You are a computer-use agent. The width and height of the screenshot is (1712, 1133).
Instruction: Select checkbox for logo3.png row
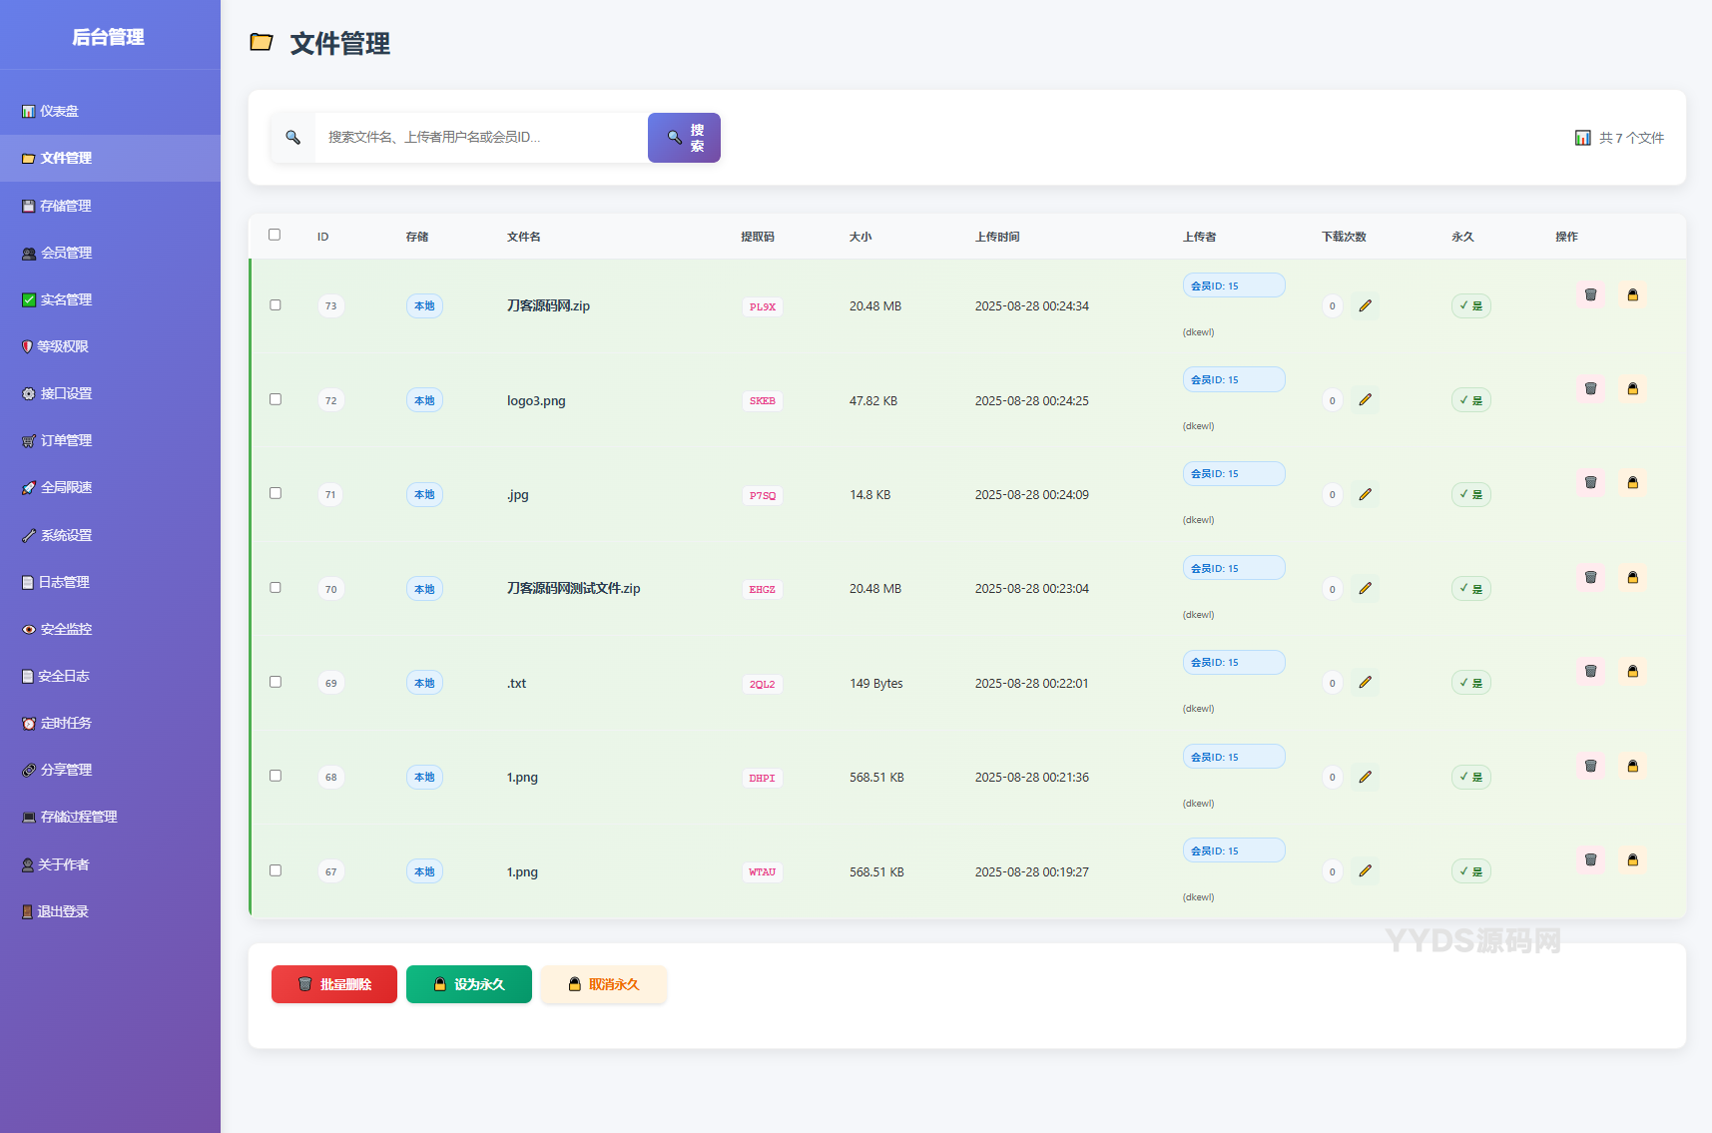click(276, 399)
